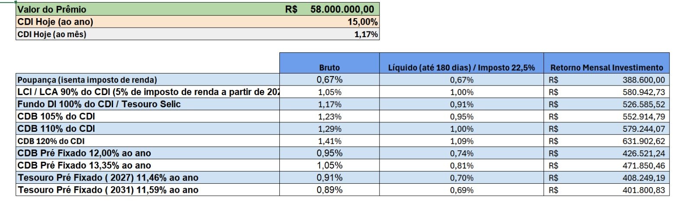Select the "Líquido (até 180 dias)" header cell
Viewport: 693px width, 204px height.
461,67
